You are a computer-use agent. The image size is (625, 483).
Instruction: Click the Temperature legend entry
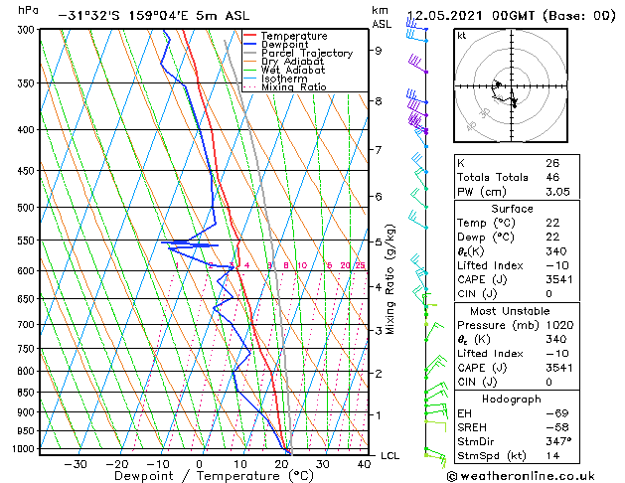(x=294, y=36)
